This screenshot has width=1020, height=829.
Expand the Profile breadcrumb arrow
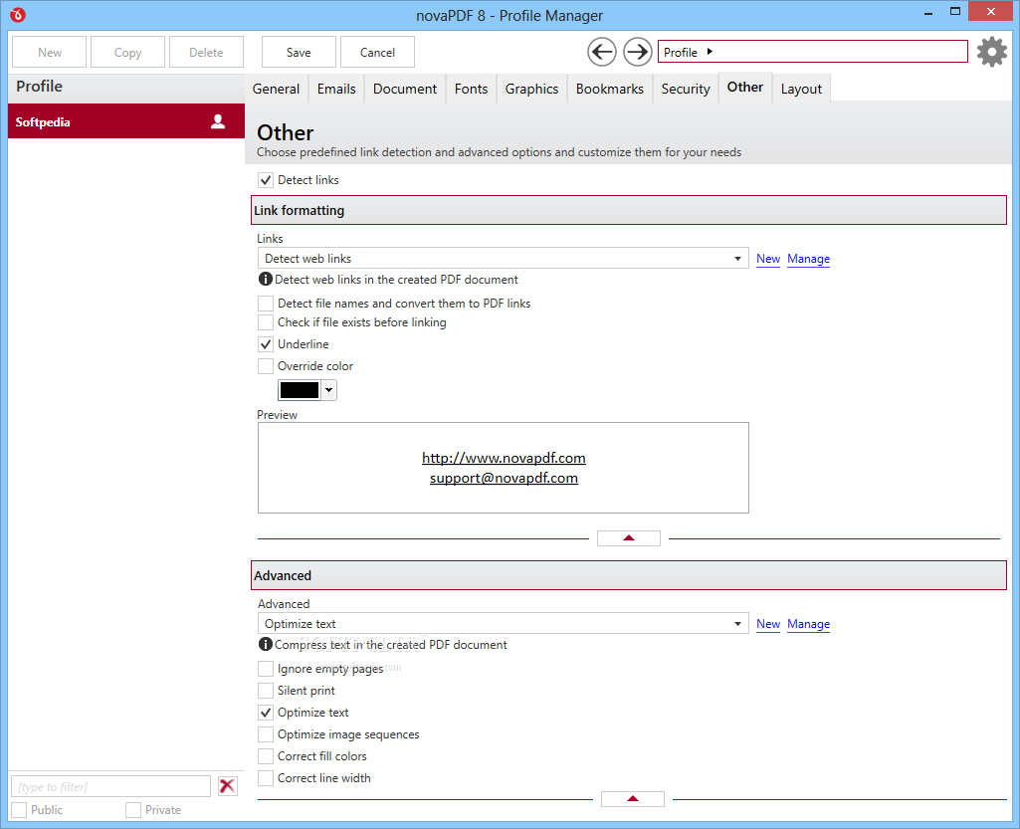click(710, 52)
